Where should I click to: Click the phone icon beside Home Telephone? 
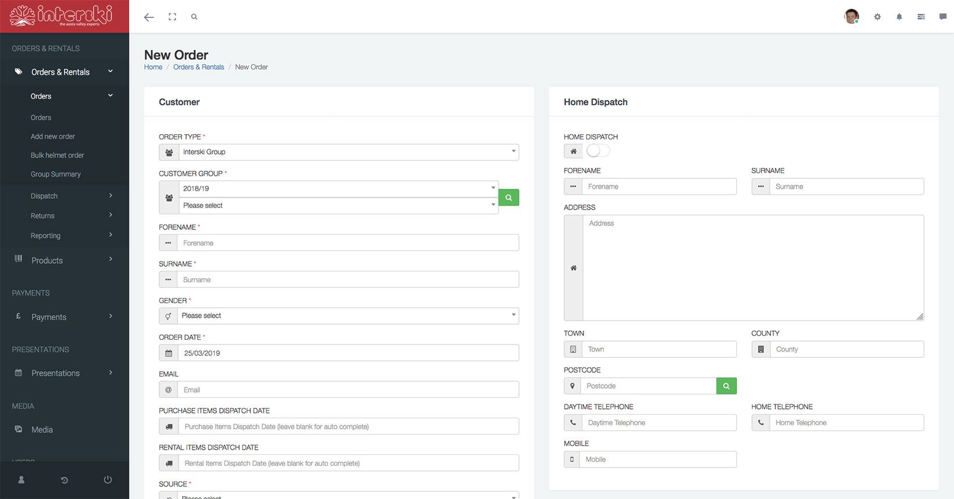coord(761,422)
